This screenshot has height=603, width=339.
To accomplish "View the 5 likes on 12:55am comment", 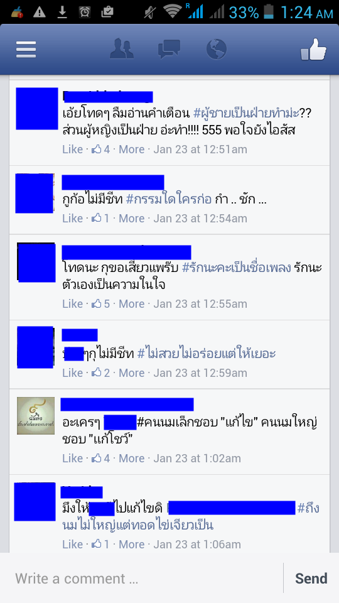I will tap(100, 304).
